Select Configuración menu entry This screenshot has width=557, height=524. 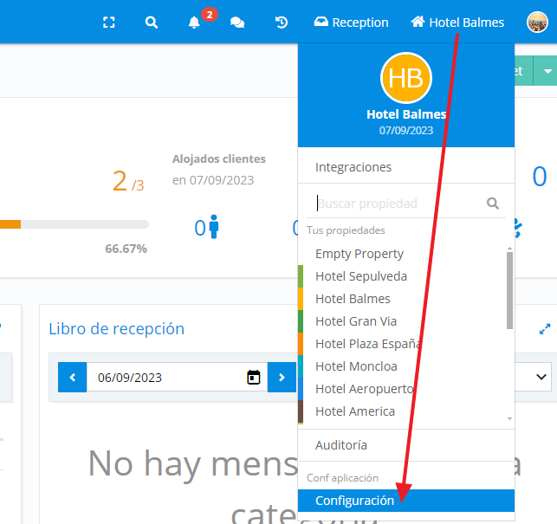[x=354, y=501]
